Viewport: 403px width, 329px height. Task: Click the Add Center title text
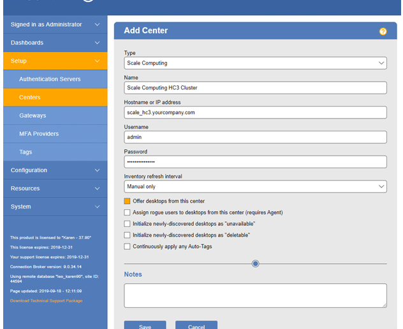146,31
